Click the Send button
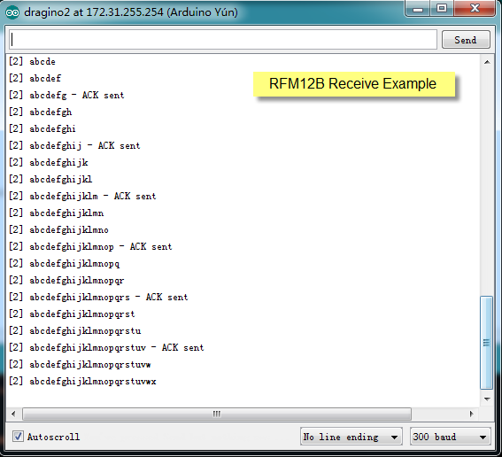This screenshot has width=502, height=457. pos(466,40)
